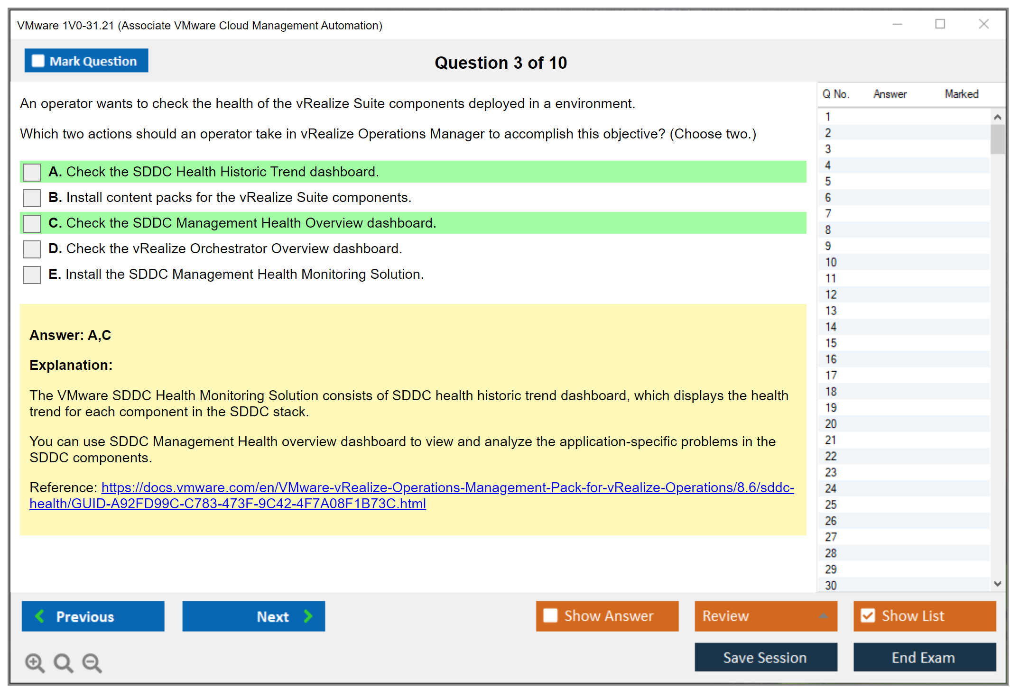This screenshot has height=697, width=1020.
Task: Click the Answer column header
Action: click(890, 94)
